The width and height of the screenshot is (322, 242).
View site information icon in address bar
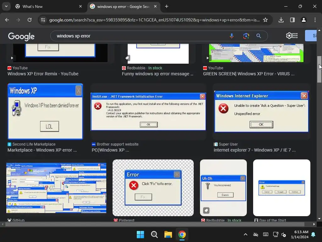43,20
